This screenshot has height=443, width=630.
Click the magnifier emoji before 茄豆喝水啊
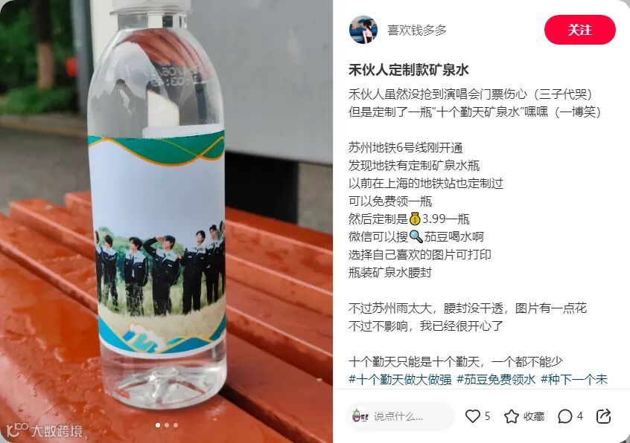pos(416,236)
